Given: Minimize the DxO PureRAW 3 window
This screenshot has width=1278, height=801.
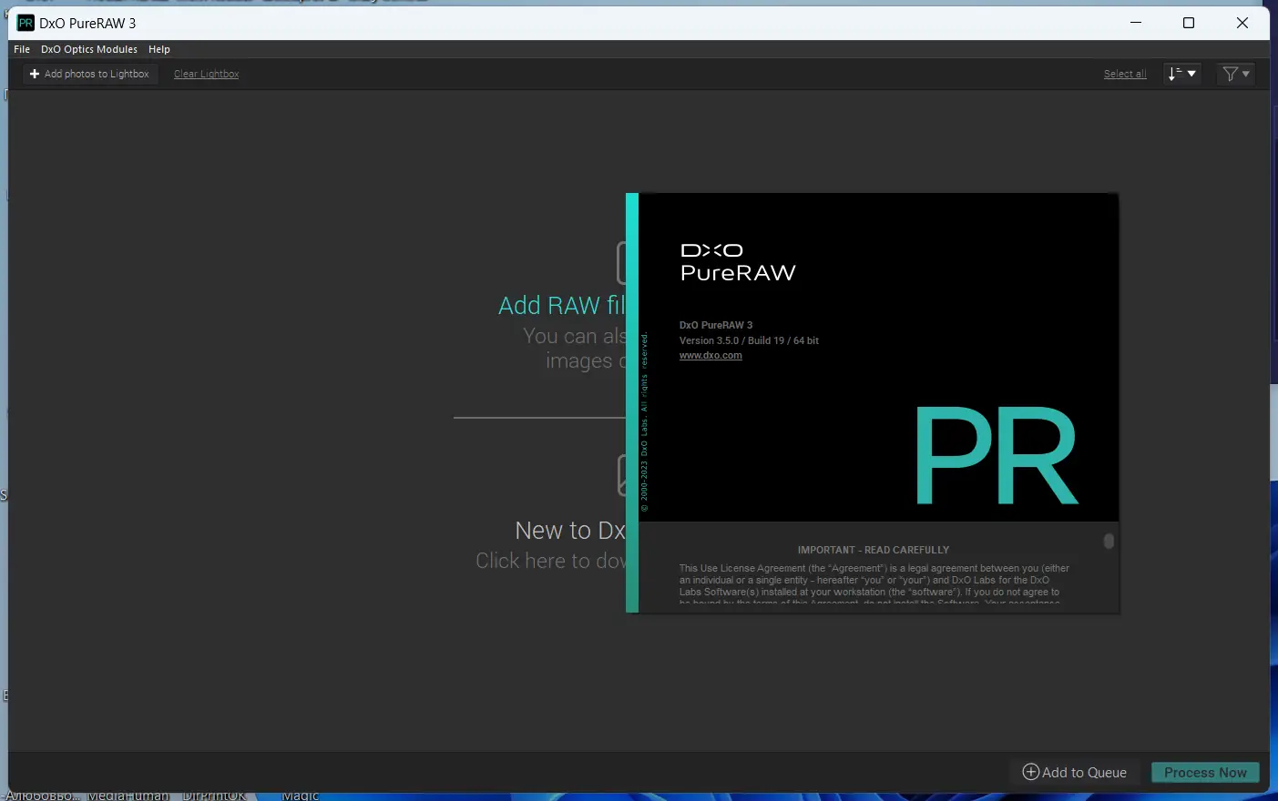Looking at the screenshot, I should (x=1136, y=23).
